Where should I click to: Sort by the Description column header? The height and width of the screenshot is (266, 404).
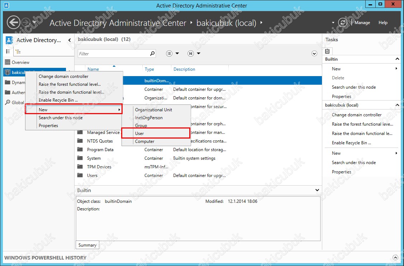[184, 69]
